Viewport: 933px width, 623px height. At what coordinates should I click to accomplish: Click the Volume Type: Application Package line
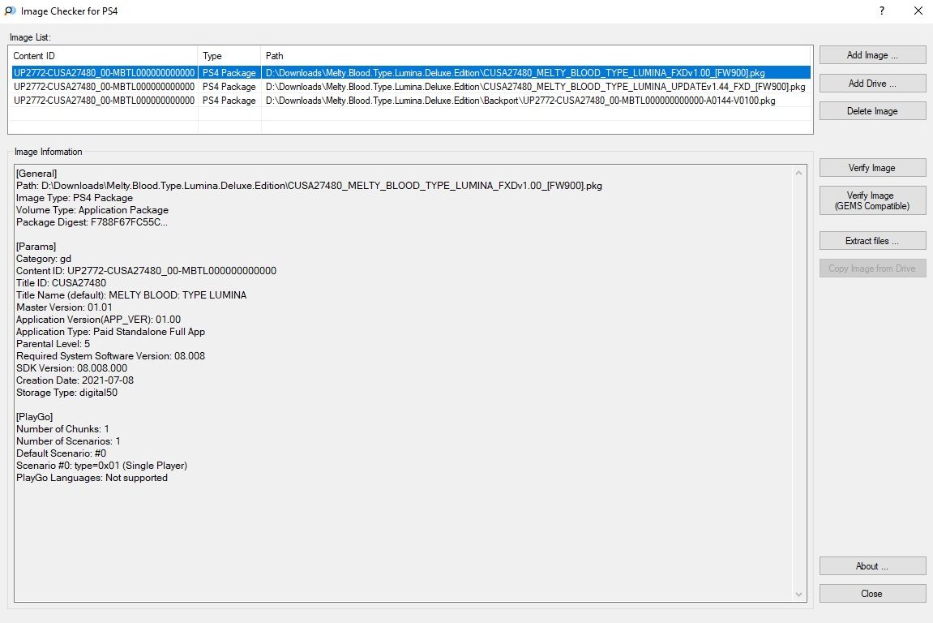coord(92,209)
